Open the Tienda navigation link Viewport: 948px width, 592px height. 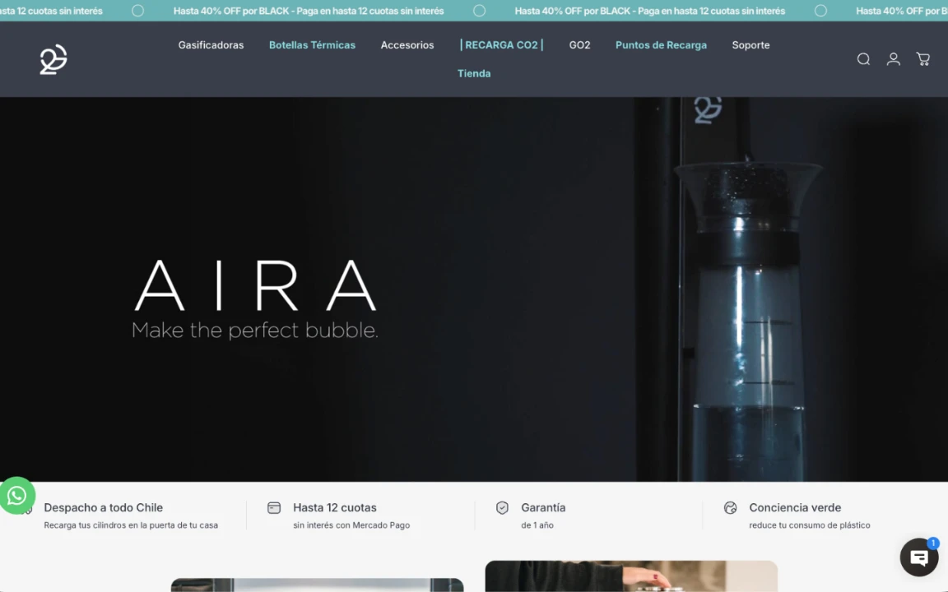(x=474, y=74)
